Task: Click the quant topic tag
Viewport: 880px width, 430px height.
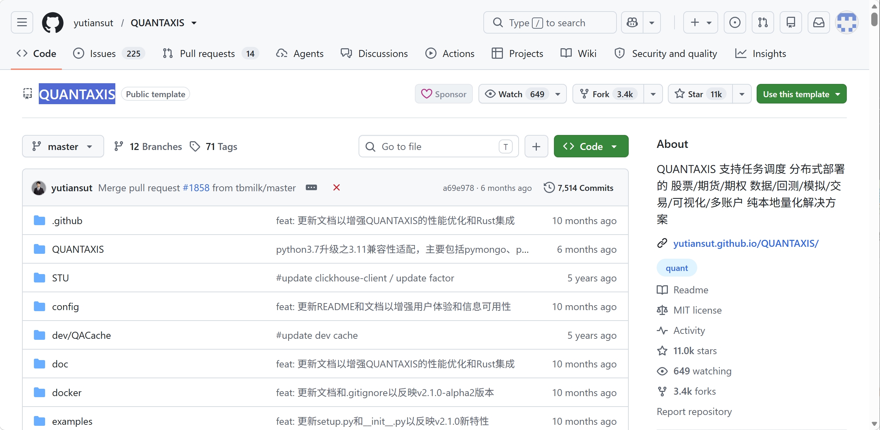Action: (677, 268)
